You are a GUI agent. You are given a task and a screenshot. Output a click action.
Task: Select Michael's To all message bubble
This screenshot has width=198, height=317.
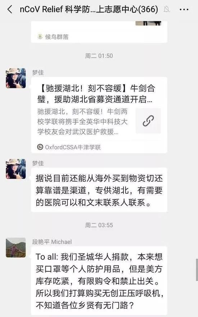click(99, 281)
